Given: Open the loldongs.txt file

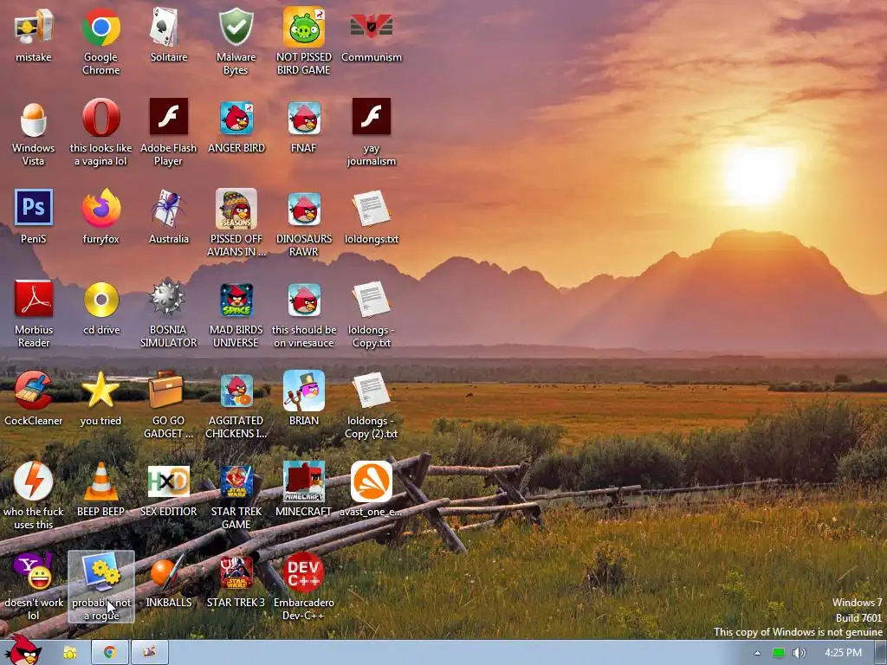Looking at the screenshot, I should (x=371, y=208).
